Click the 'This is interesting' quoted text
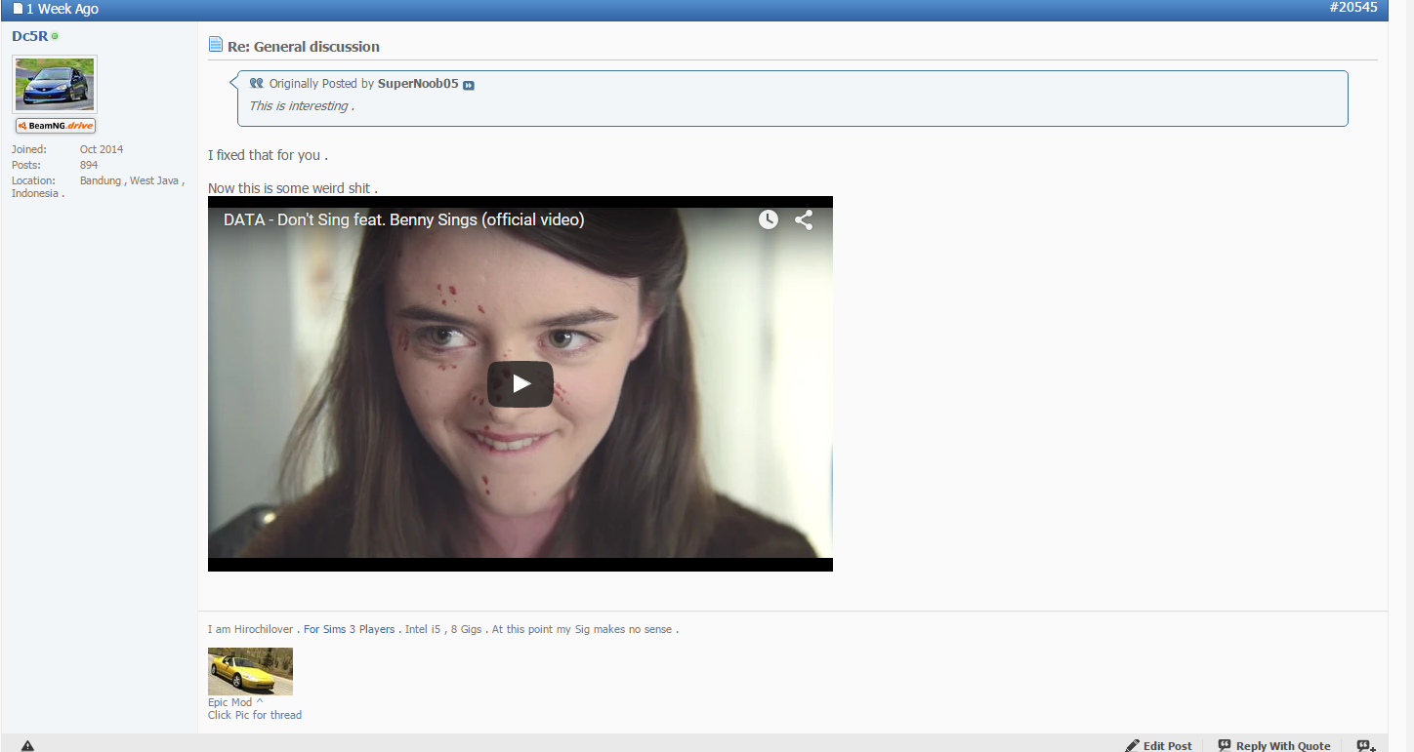This screenshot has height=752, width=1414. point(302,106)
